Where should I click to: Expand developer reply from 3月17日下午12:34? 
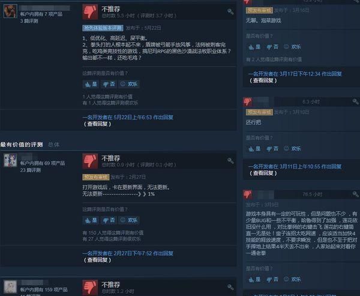click(x=263, y=80)
